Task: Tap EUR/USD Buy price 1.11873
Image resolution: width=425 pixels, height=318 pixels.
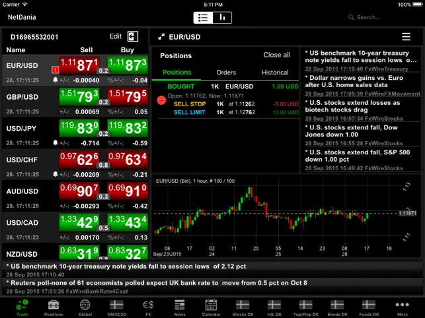Action: [128, 65]
